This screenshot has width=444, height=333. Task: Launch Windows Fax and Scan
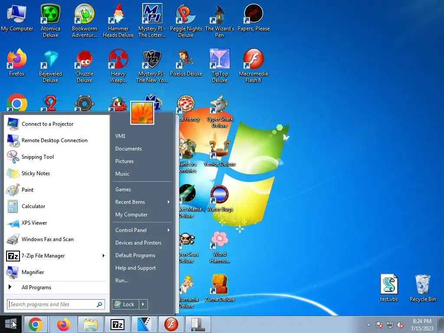point(56,239)
